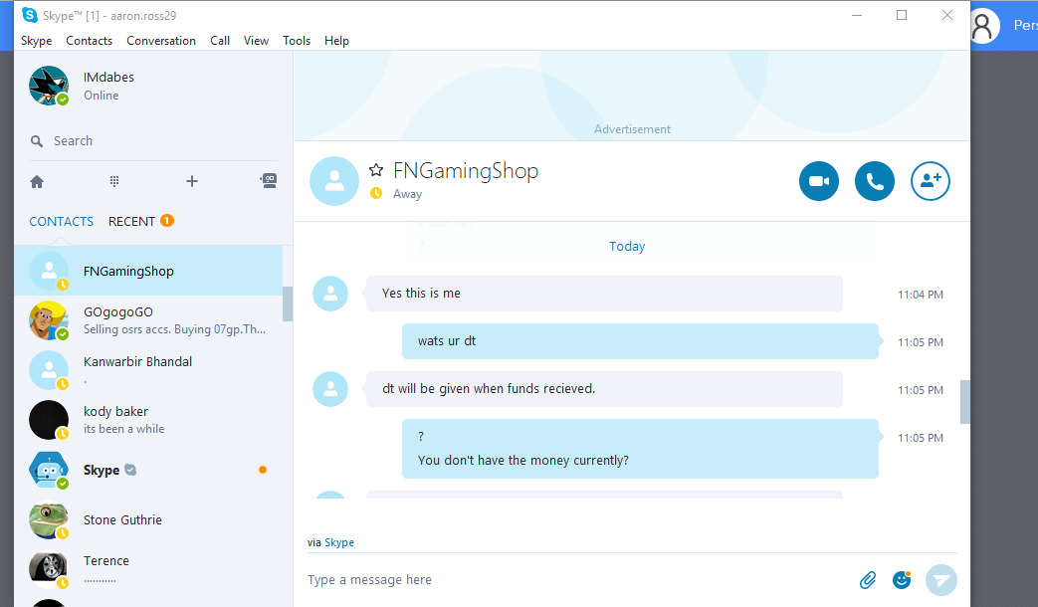Click the FNGamingShop avatar in chat header
1038x607 pixels.
coord(334,181)
